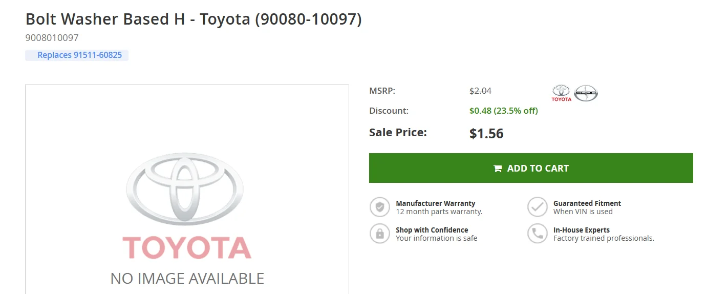Add the bolt to cart
Image resolution: width=707 pixels, height=294 pixels.
click(x=531, y=168)
